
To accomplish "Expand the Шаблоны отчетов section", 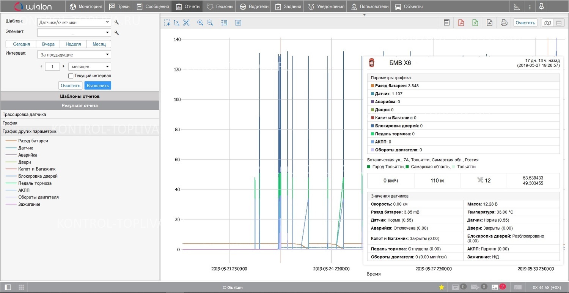I will pos(80,96).
